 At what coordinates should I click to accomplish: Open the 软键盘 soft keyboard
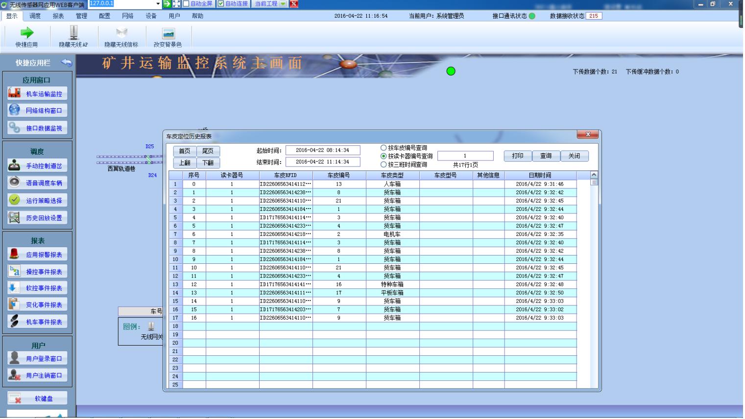click(37, 398)
